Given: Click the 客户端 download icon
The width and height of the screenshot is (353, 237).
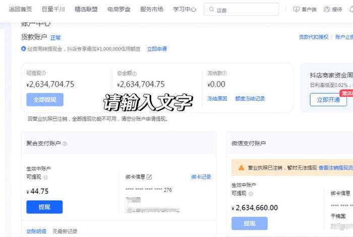Looking at the screenshot, I should pyautogui.click(x=296, y=9).
